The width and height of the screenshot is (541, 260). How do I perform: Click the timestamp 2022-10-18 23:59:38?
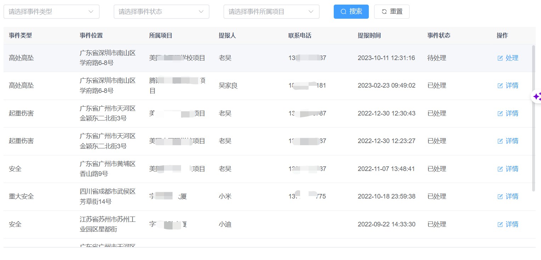point(387,196)
